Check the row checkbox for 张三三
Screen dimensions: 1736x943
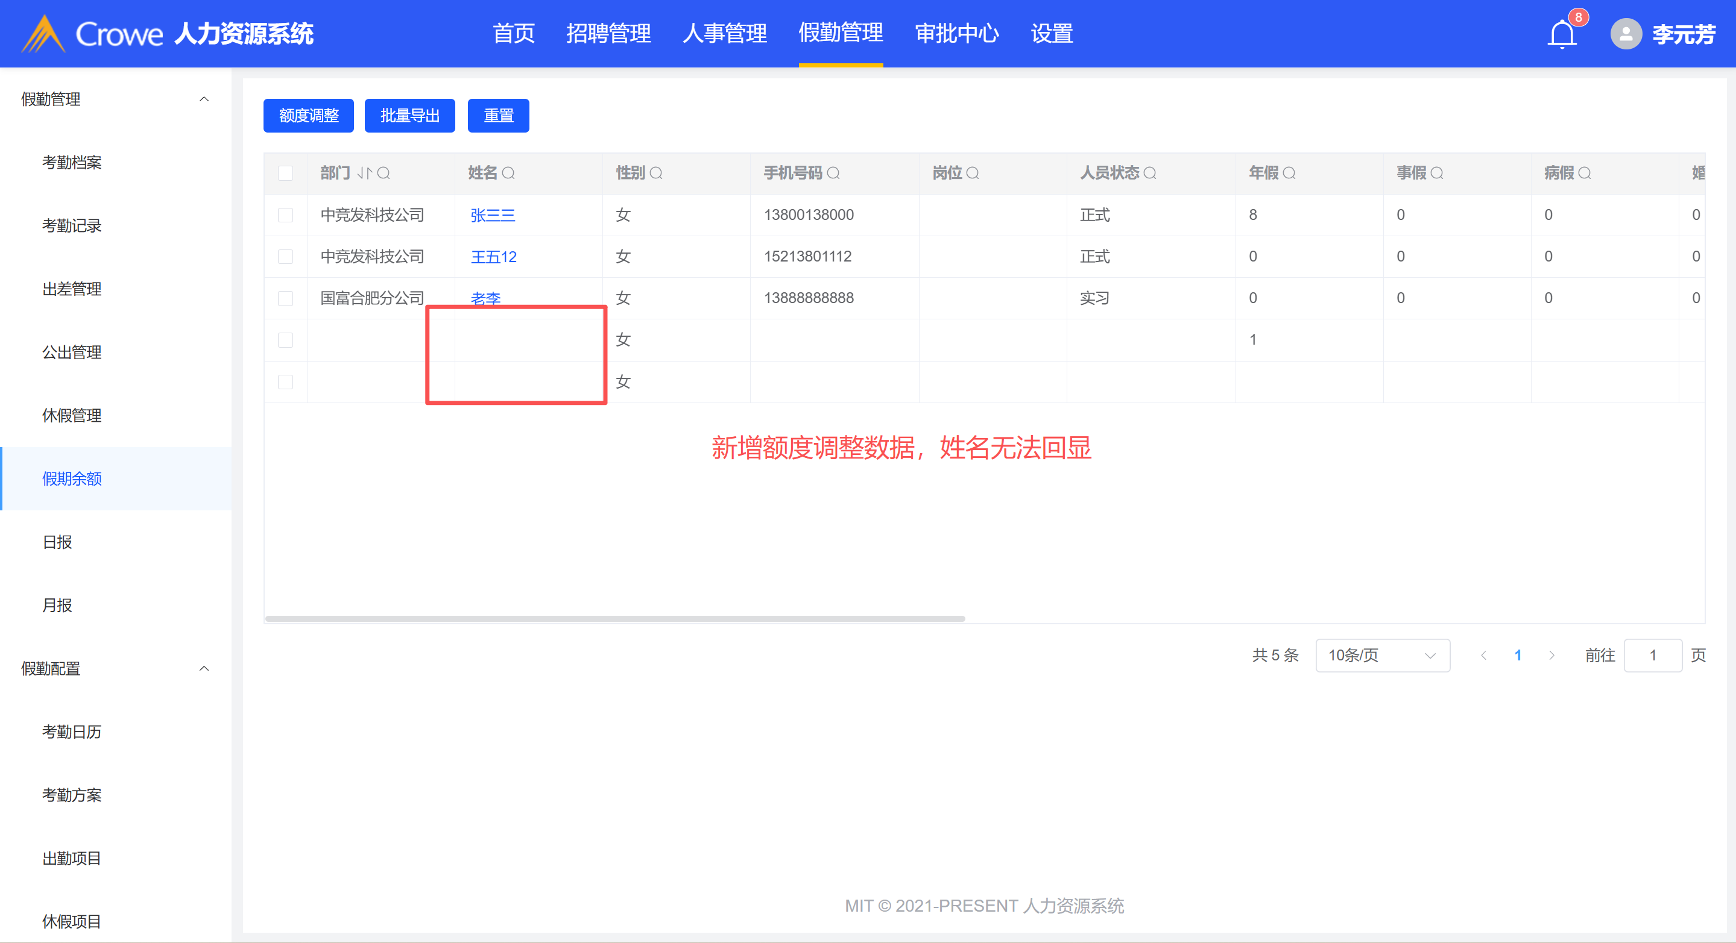286,215
